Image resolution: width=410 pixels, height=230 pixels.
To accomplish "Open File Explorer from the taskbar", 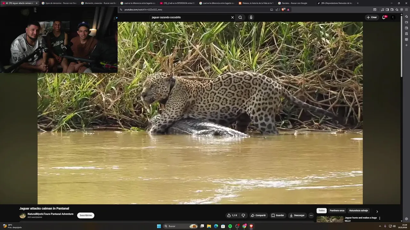I will click(209, 226).
